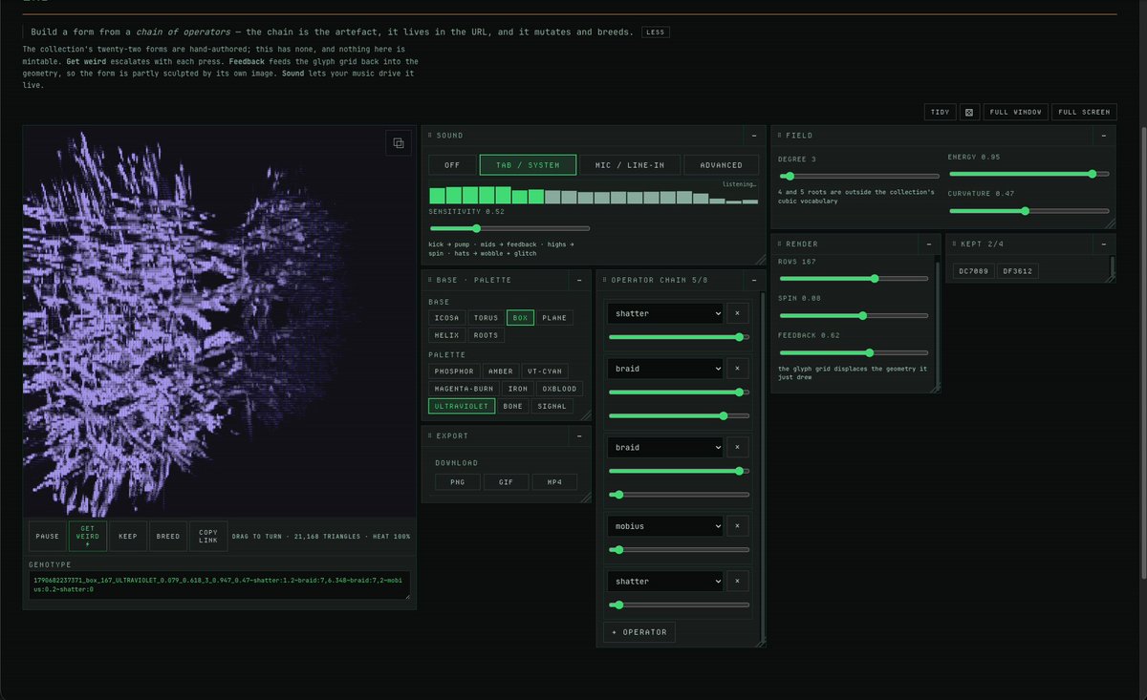Select the MIC / LINE-IN sound source

[629, 165]
